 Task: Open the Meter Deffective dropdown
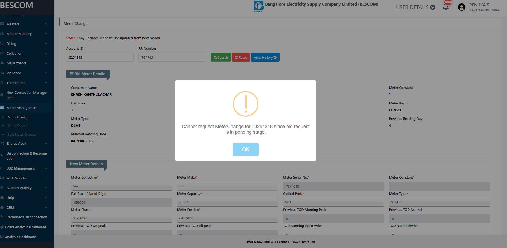[x=122, y=186]
